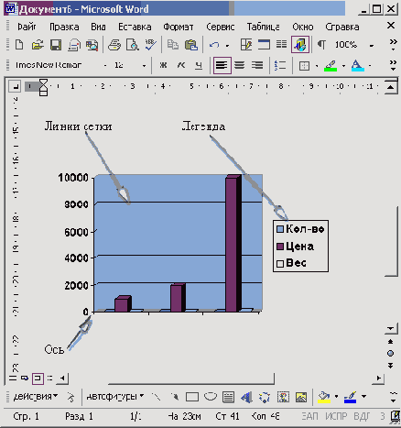Click the vertical scrollbar down arrow
Image resolution: width=401 pixels, height=428 pixels.
click(391, 328)
